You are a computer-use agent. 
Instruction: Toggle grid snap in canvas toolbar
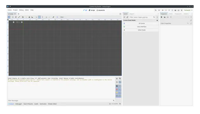[39, 17]
